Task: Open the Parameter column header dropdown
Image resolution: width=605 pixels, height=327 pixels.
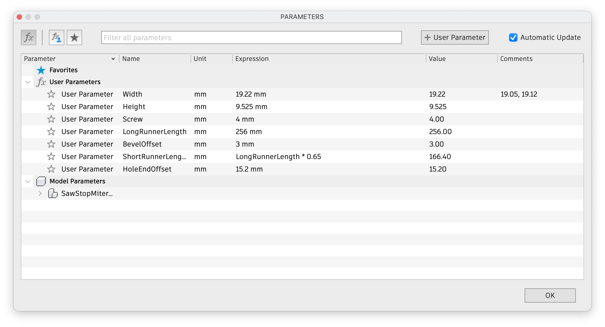Action: [x=113, y=59]
